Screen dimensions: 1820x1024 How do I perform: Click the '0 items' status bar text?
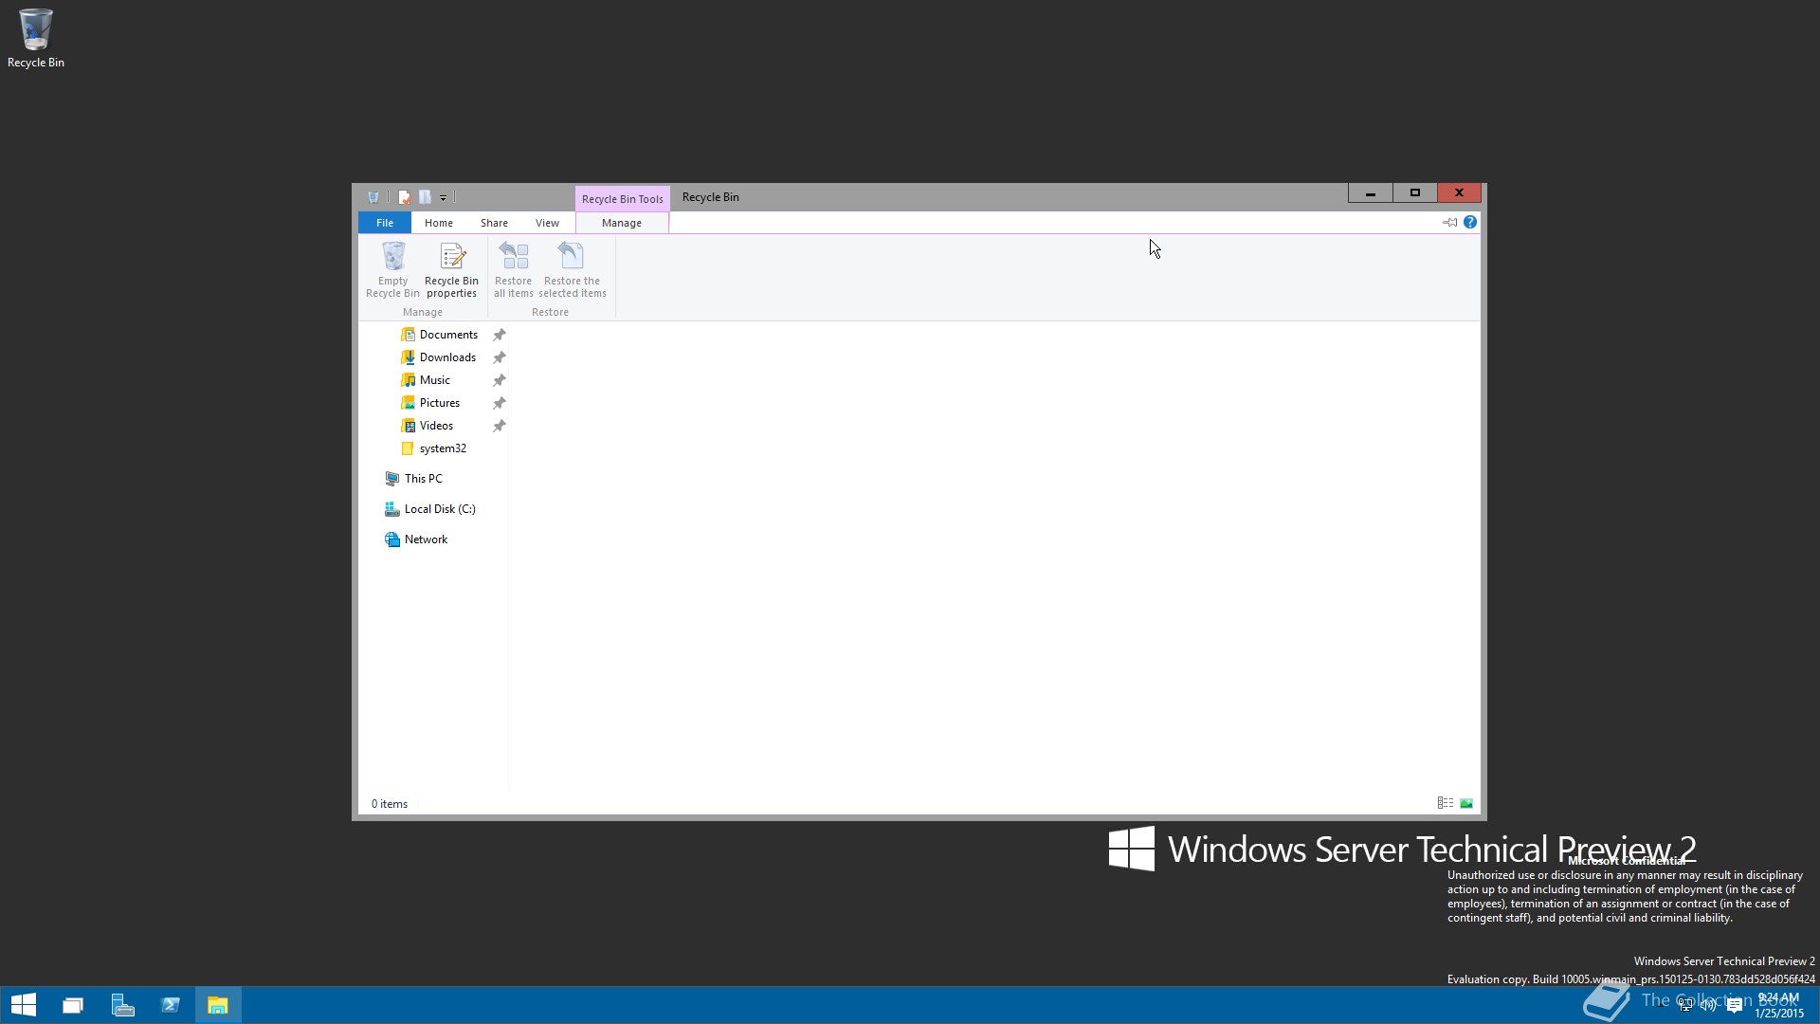(x=390, y=804)
